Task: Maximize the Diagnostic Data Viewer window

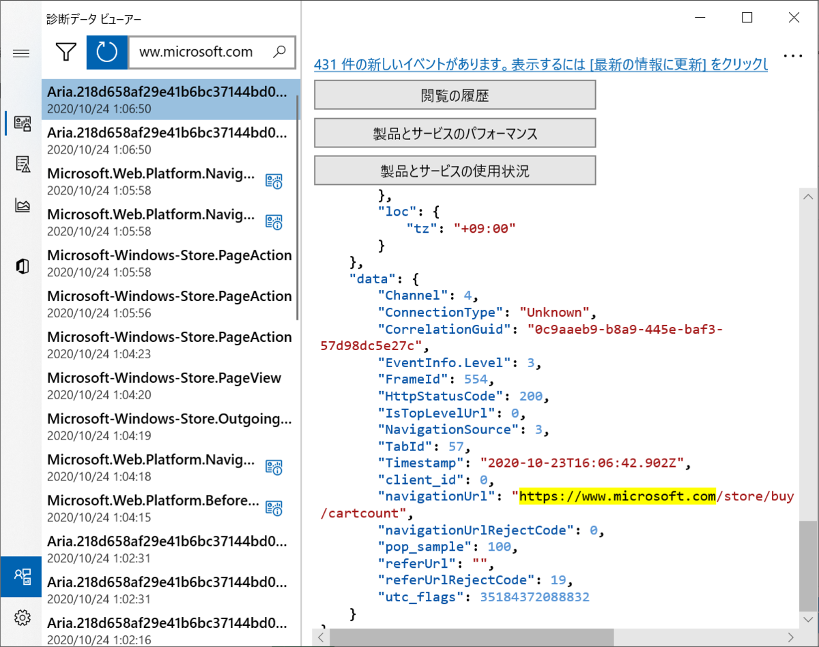Action: [747, 18]
